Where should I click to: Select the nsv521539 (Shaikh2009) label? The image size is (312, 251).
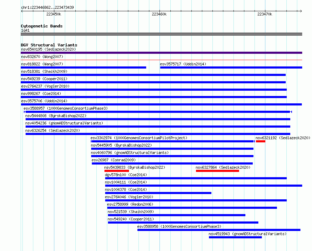pos(131,212)
